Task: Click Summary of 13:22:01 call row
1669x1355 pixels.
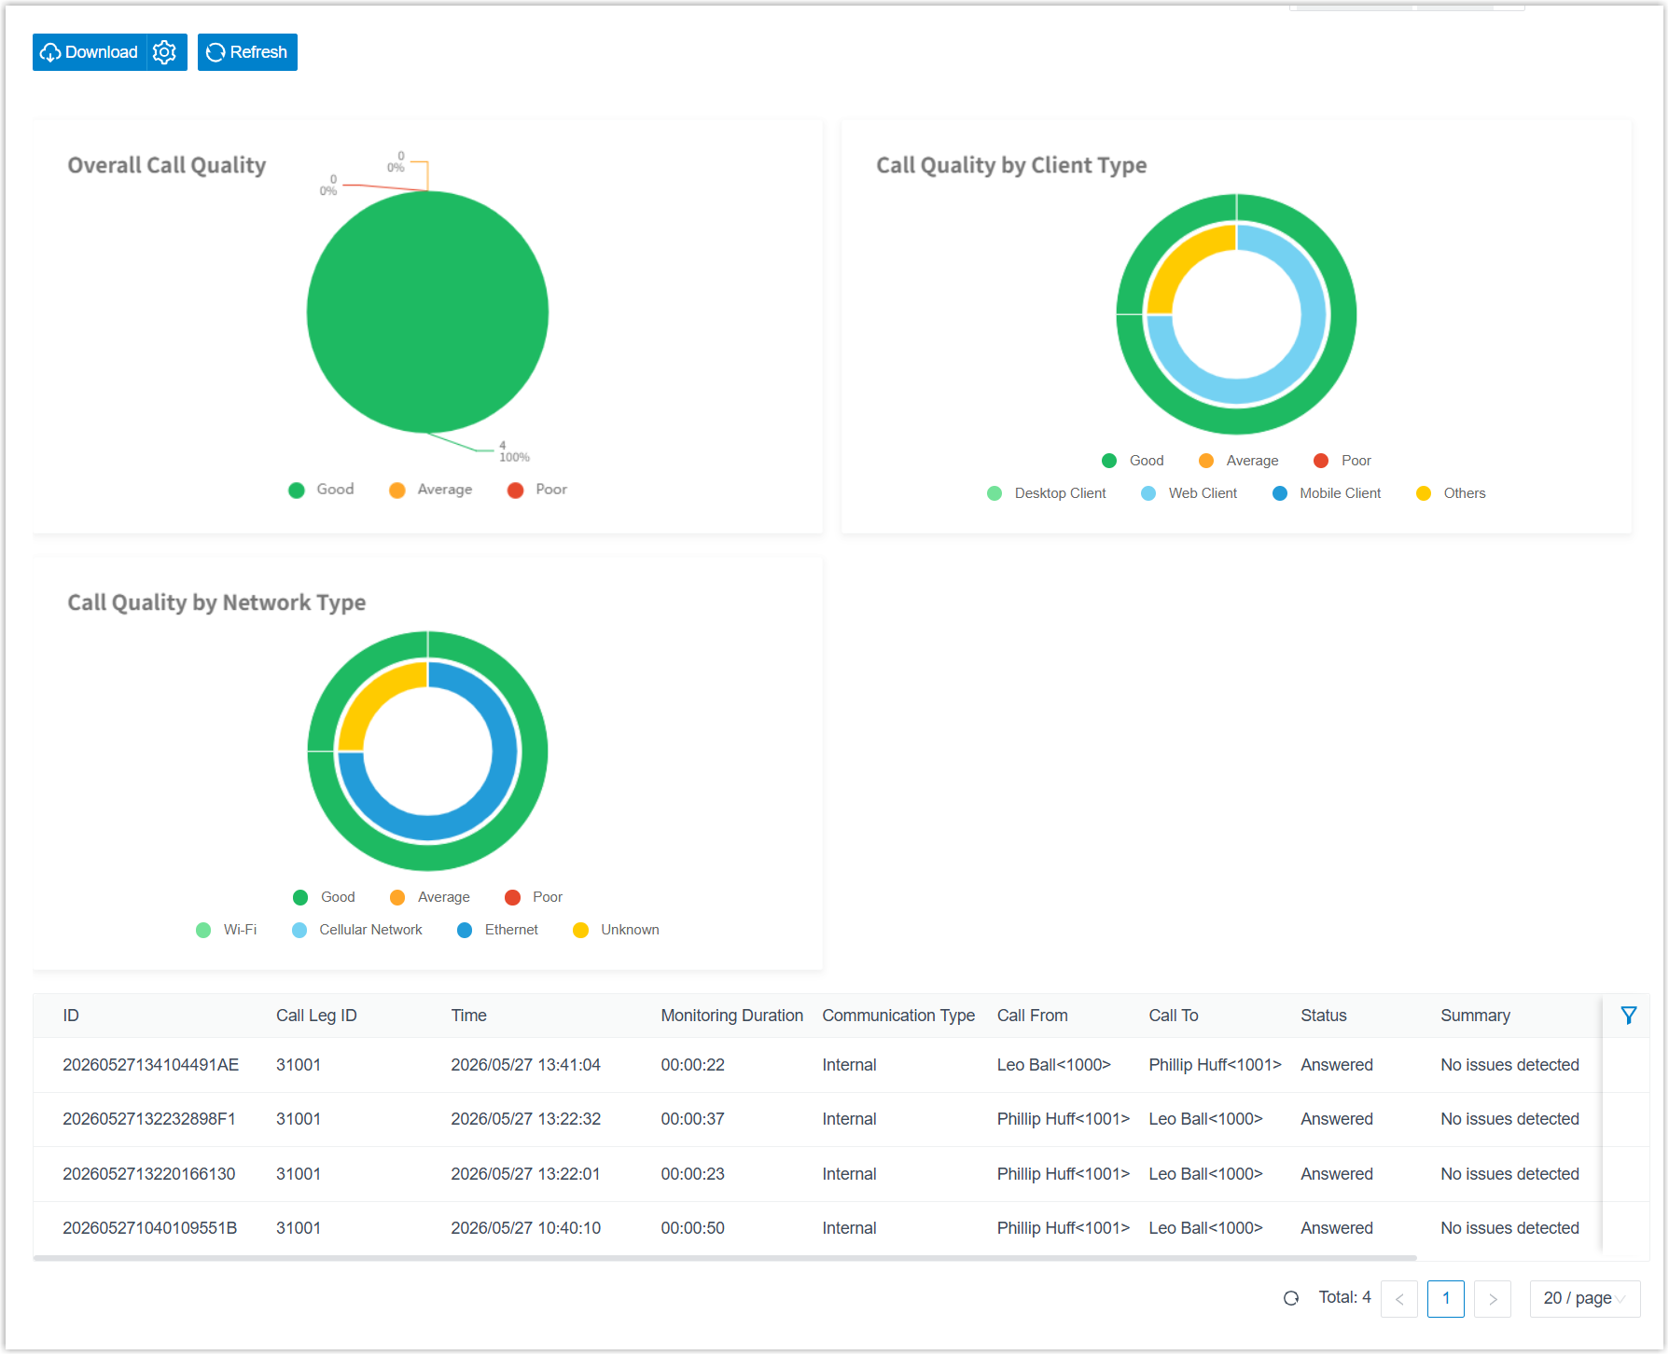Action: pos(1510,1174)
